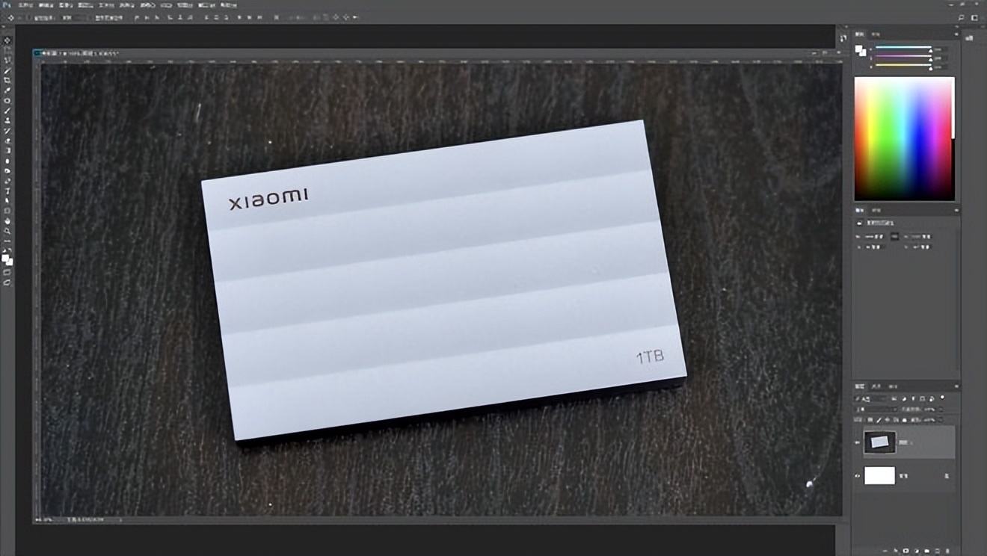Viewport: 987px width, 556px height.
Task: Open the search icon in the options bar
Action: (962, 16)
